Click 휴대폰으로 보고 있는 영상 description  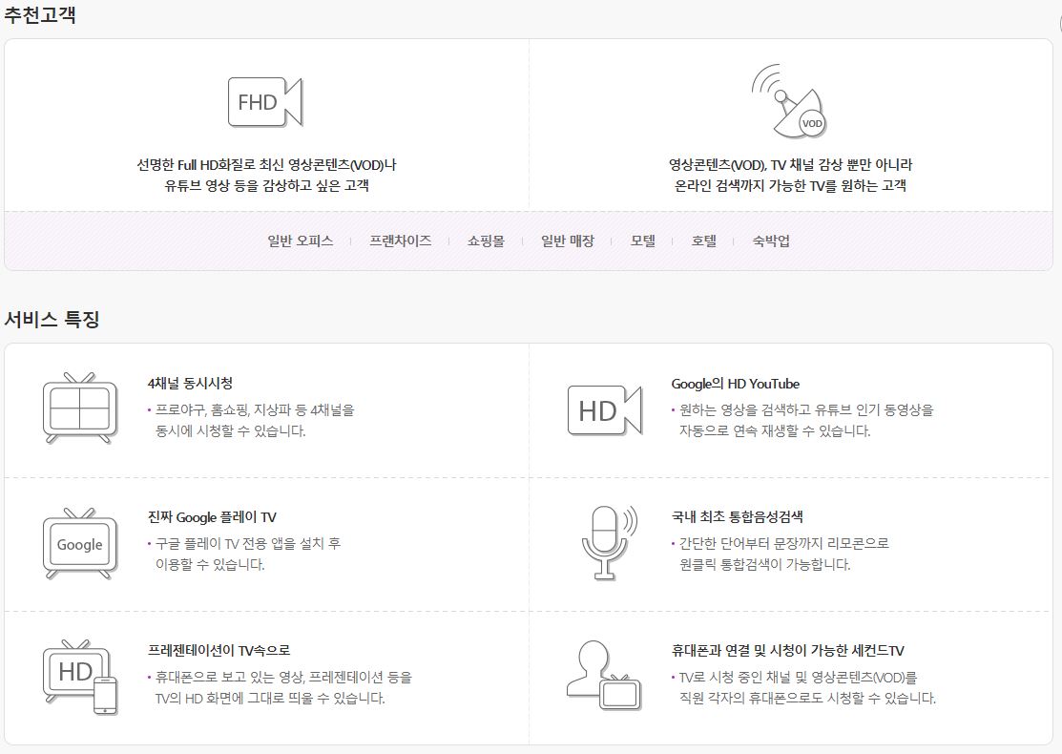(x=283, y=677)
